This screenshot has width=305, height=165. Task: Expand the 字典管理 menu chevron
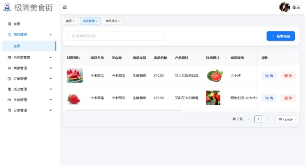click(51, 100)
